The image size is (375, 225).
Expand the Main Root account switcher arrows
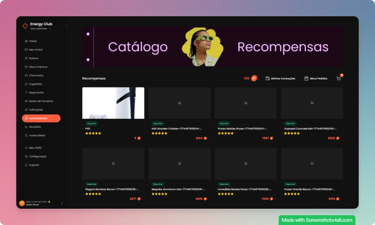point(62,203)
